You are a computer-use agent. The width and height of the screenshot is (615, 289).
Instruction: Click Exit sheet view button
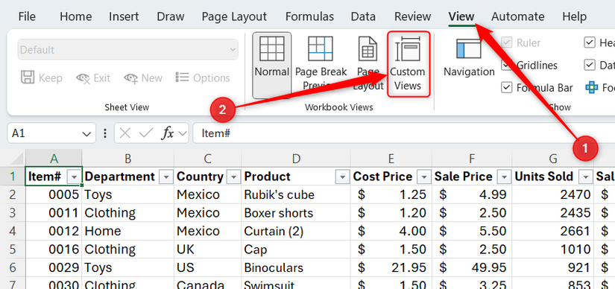coord(93,78)
